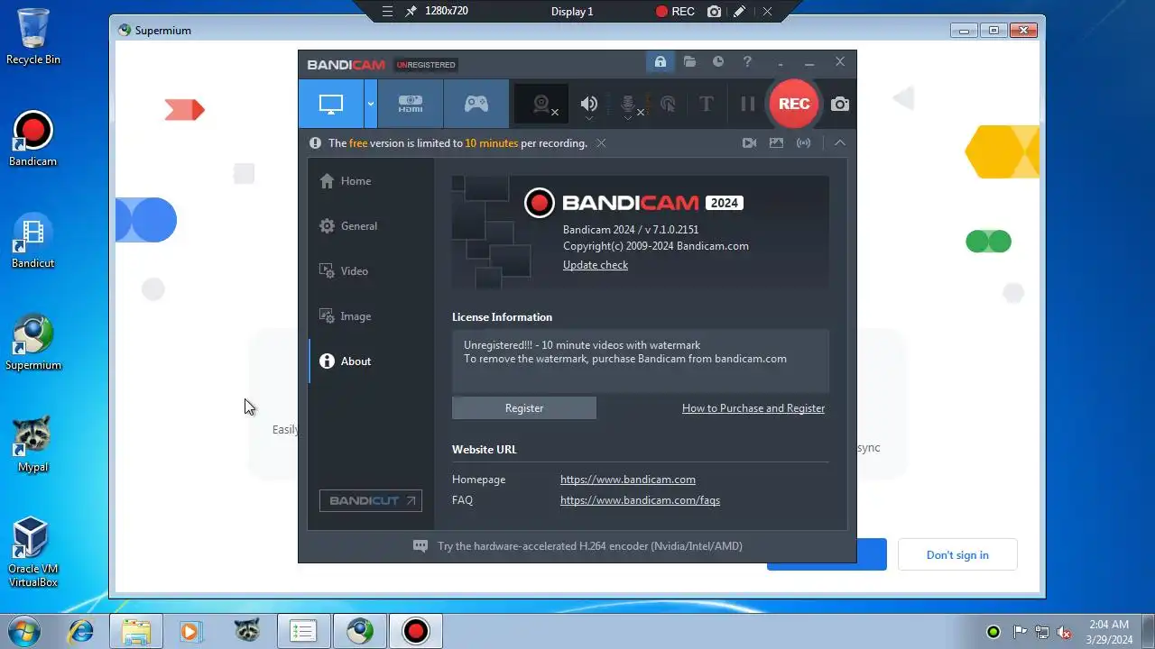Image resolution: width=1155 pixels, height=649 pixels.
Task: Switch to Bandicam in the taskbar
Action: click(416, 631)
